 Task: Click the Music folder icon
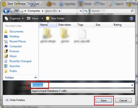pos(6,56)
